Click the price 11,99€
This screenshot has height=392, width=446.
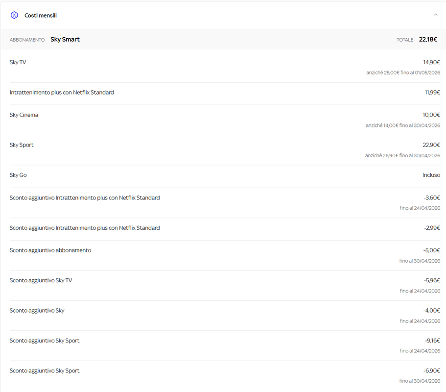coord(432,93)
